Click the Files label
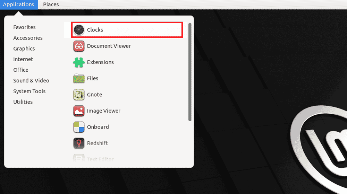Image resolution: width=347 pixels, height=194 pixels. coord(93,78)
